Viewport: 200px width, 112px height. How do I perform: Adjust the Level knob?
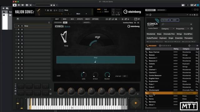pos(83,75)
